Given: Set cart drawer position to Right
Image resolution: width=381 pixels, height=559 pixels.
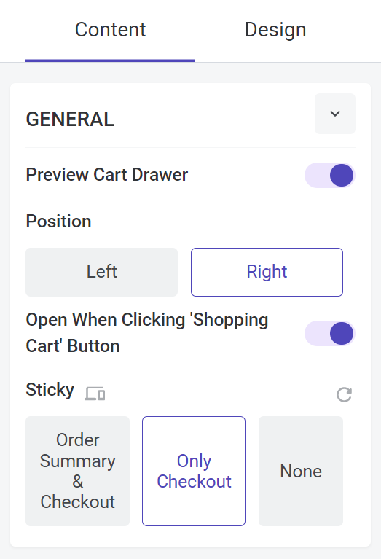Looking at the screenshot, I should point(267,272).
